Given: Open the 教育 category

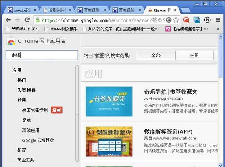Looking at the screenshot, I should click(x=21, y=150).
